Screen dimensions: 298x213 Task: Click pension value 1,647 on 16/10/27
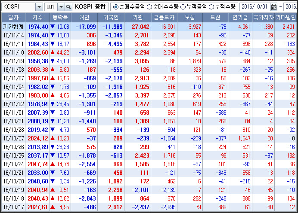[245, 138]
